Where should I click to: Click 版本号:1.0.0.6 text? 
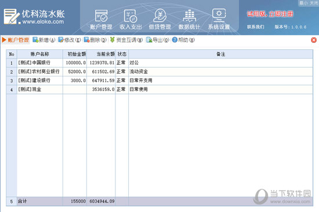pyautogui.click(x=291, y=27)
